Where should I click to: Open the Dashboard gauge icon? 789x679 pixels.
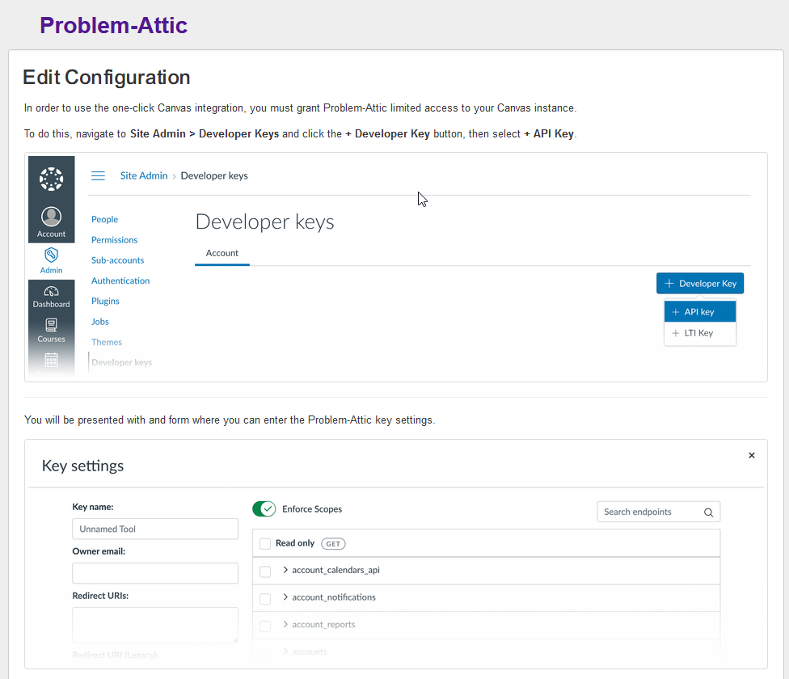point(51,292)
